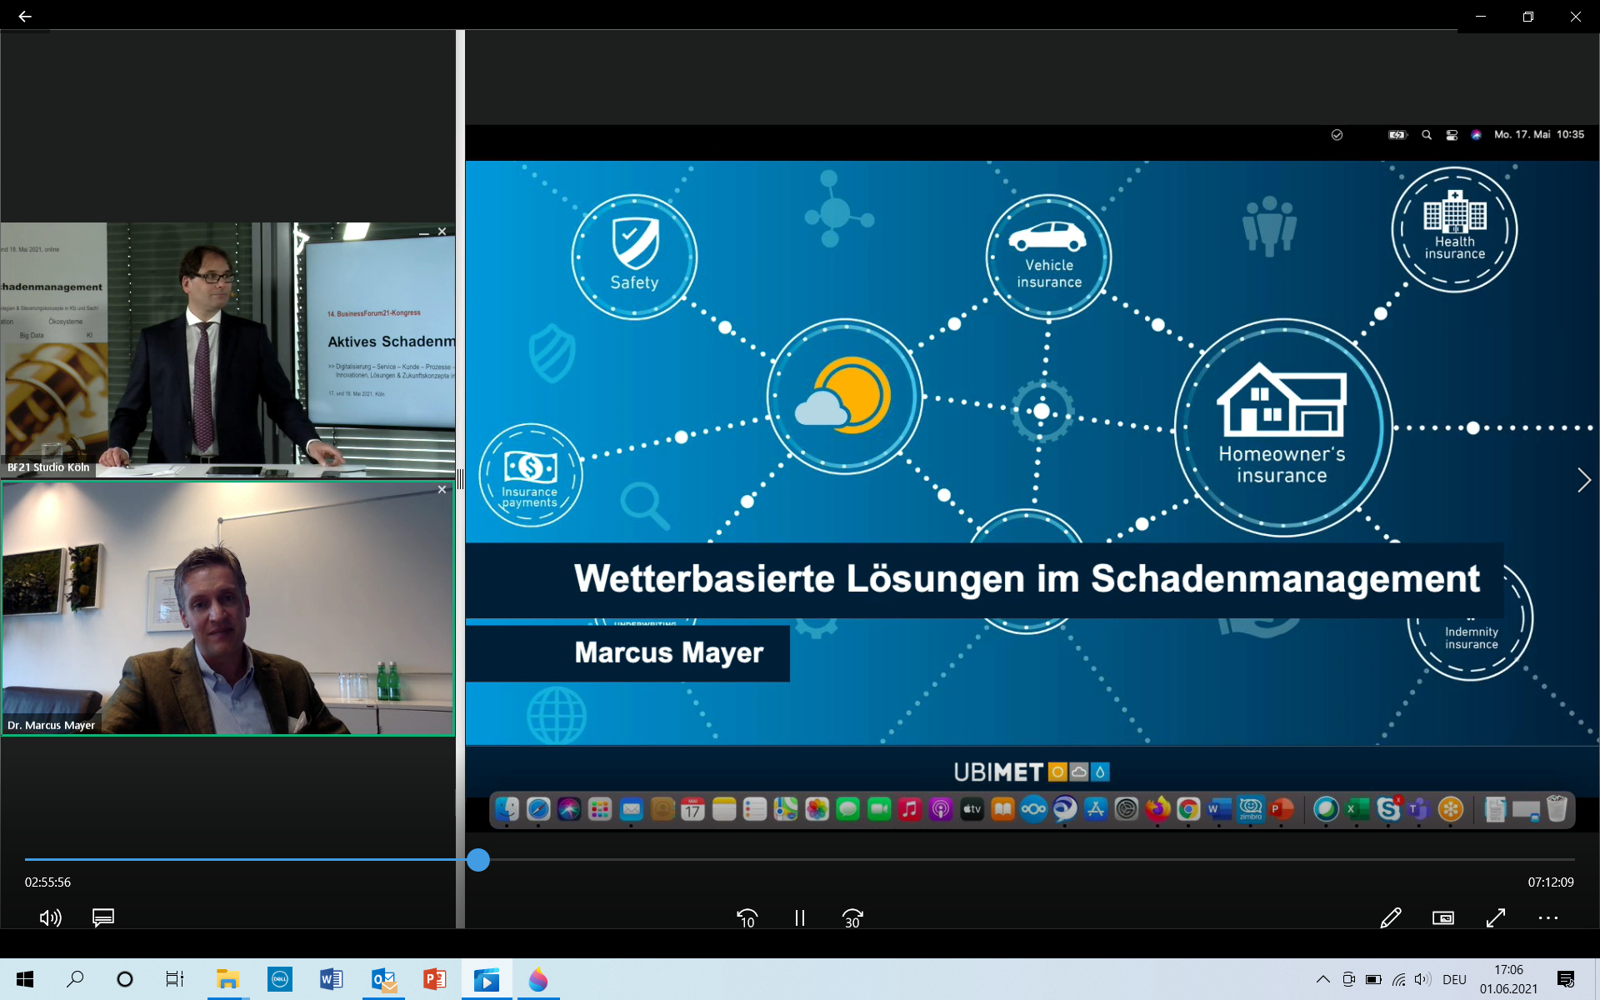Screen dimensions: 1600x1000
Task: Open Task View on the taskbar
Action: [x=174, y=979]
